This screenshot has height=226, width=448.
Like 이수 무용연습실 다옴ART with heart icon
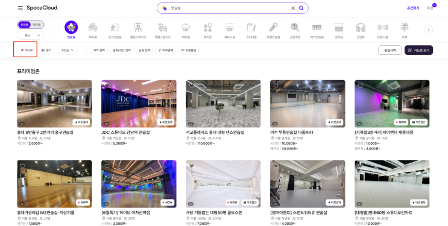tap(276, 86)
